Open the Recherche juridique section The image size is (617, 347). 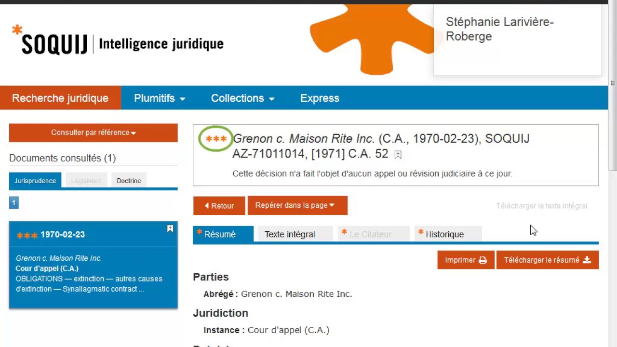(60, 98)
